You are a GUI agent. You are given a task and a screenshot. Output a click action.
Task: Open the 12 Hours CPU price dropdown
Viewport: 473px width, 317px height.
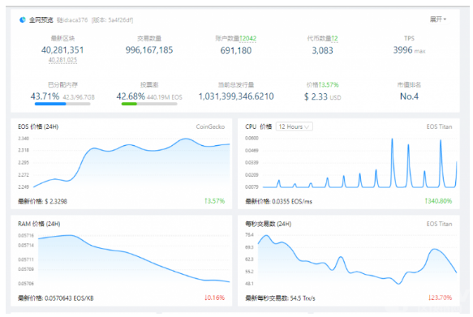click(x=295, y=126)
